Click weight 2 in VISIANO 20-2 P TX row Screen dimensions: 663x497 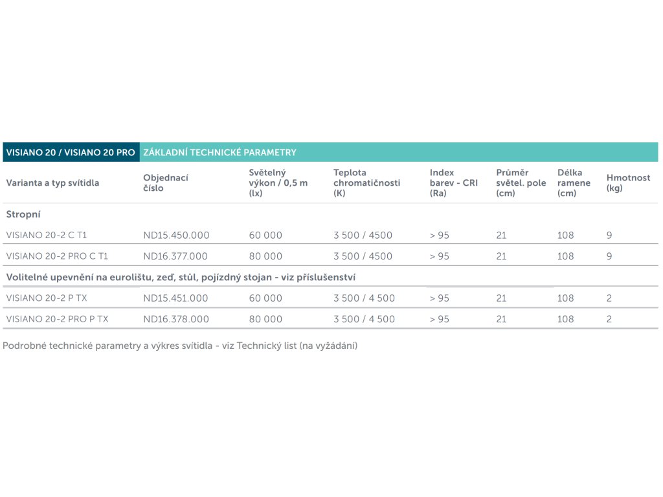pyautogui.click(x=609, y=298)
